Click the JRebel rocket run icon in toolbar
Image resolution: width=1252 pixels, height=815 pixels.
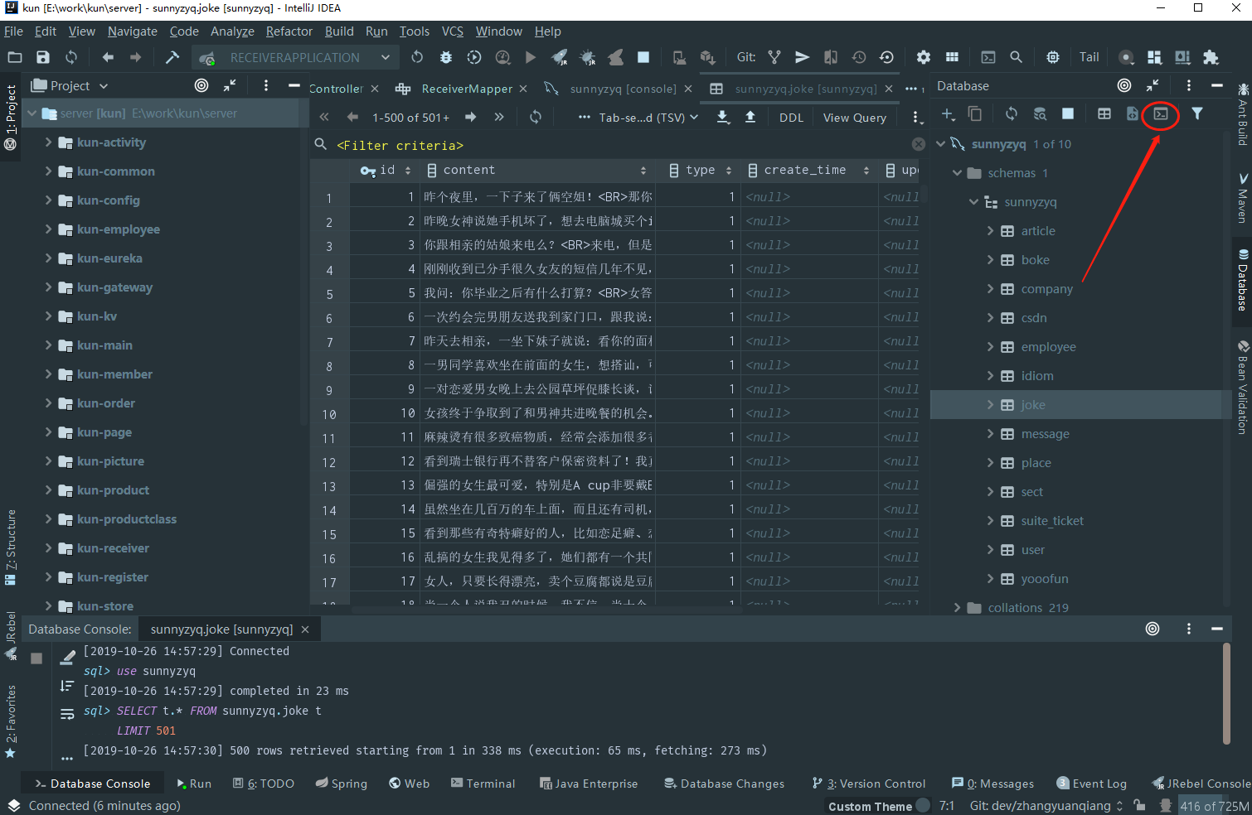(560, 57)
